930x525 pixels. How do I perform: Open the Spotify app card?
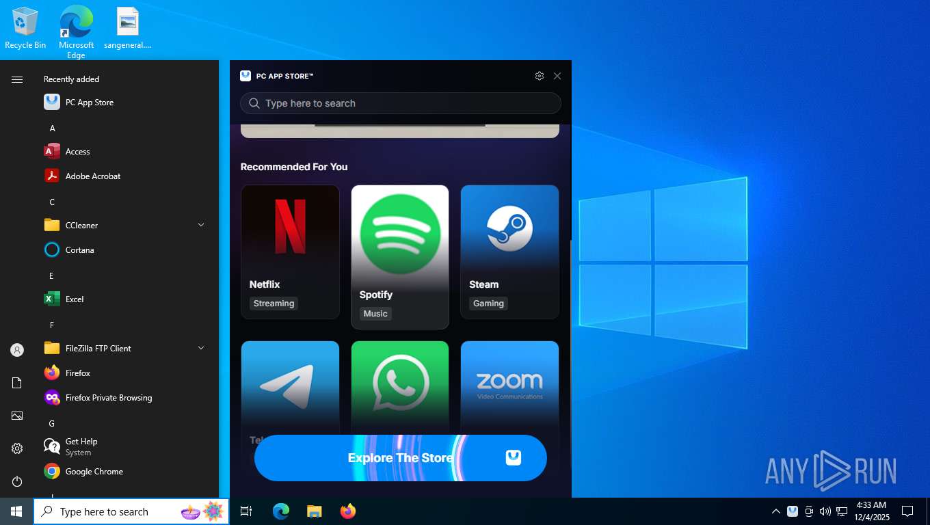point(400,257)
